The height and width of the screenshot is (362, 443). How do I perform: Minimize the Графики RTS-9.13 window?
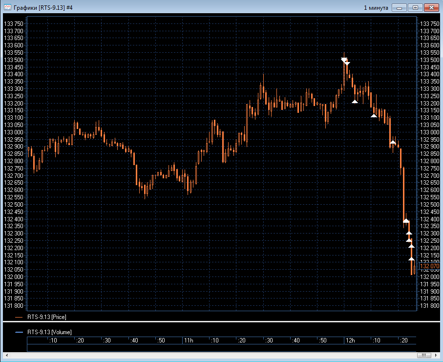399,8
